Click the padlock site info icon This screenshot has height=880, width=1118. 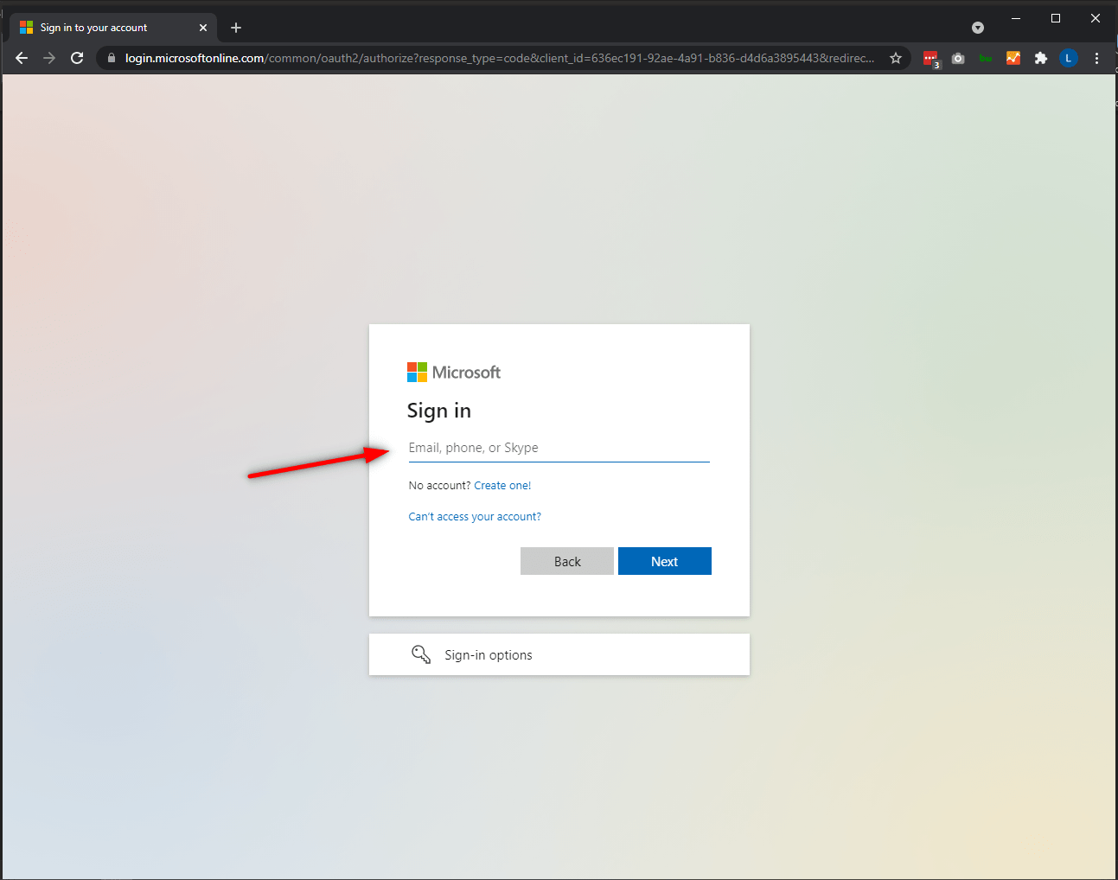coord(112,58)
